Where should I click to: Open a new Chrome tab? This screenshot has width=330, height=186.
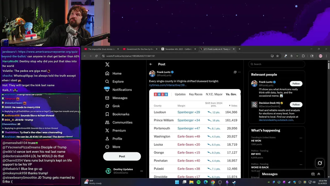[x=240, y=49]
